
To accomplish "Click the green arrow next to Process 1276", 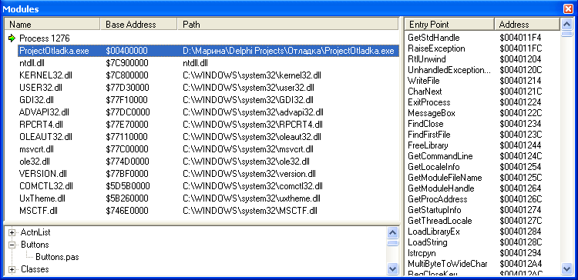I will (x=12, y=38).
